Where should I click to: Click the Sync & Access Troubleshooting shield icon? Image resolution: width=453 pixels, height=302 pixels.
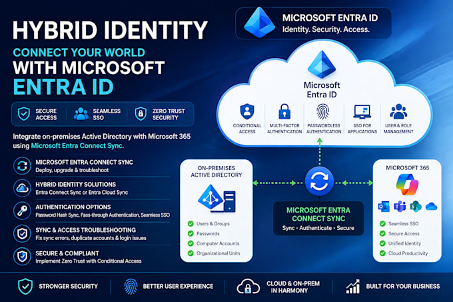pyautogui.click(x=22, y=233)
